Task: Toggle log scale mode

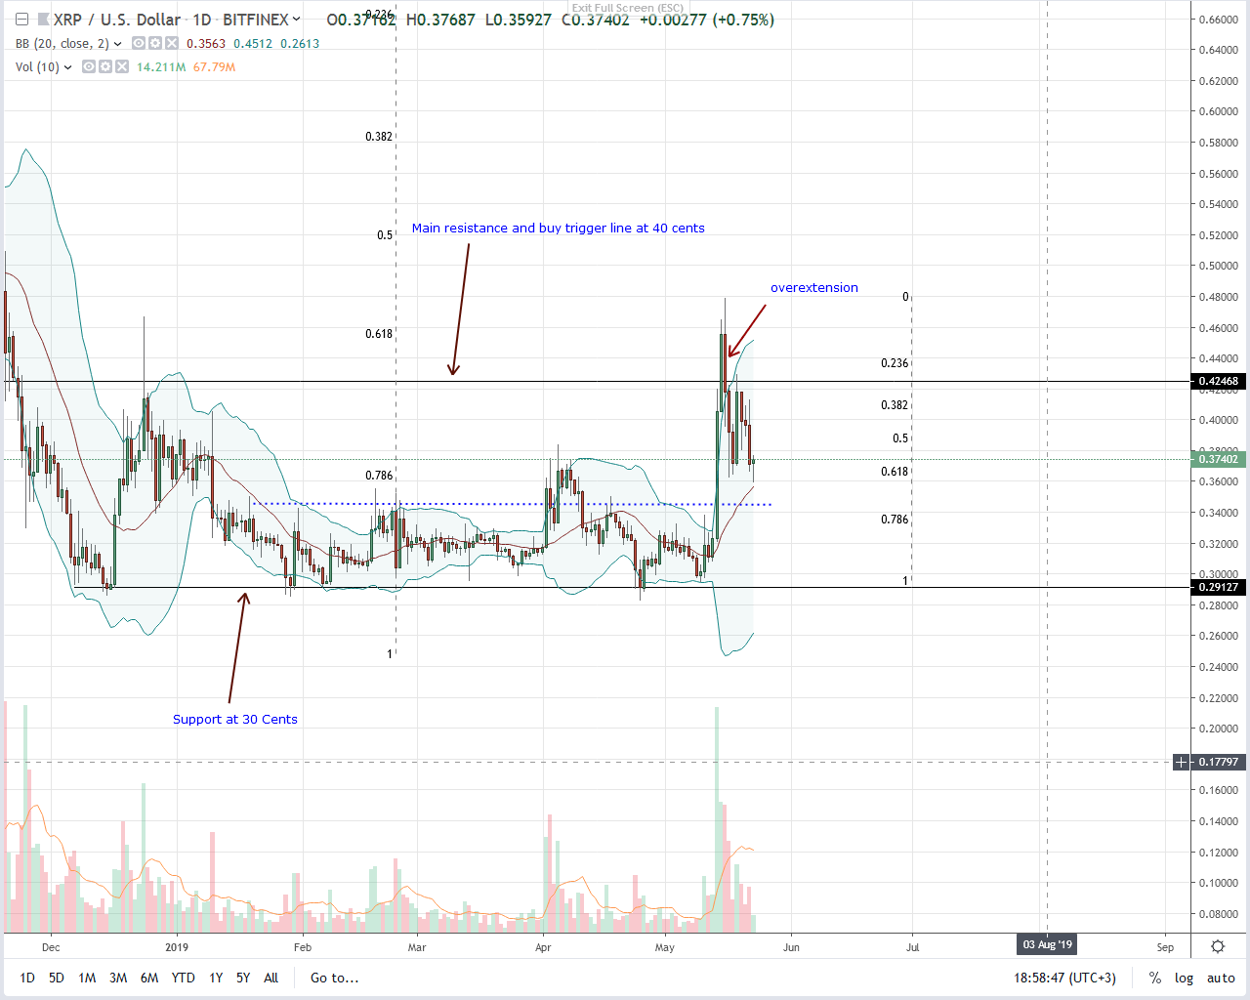Action: (x=1184, y=978)
